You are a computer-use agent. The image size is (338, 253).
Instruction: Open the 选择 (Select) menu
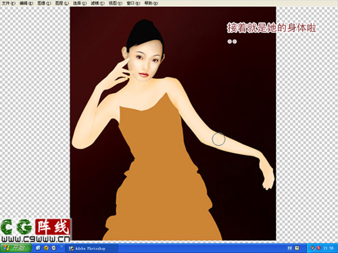click(x=80, y=3)
